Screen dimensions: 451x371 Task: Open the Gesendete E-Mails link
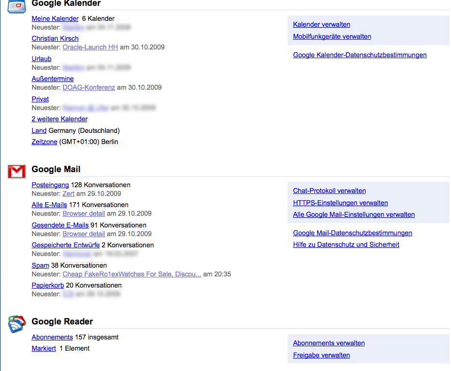pos(60,225)
